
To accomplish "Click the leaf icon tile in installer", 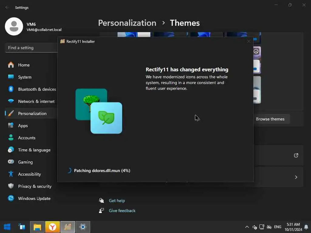I will tap(106, 118).
